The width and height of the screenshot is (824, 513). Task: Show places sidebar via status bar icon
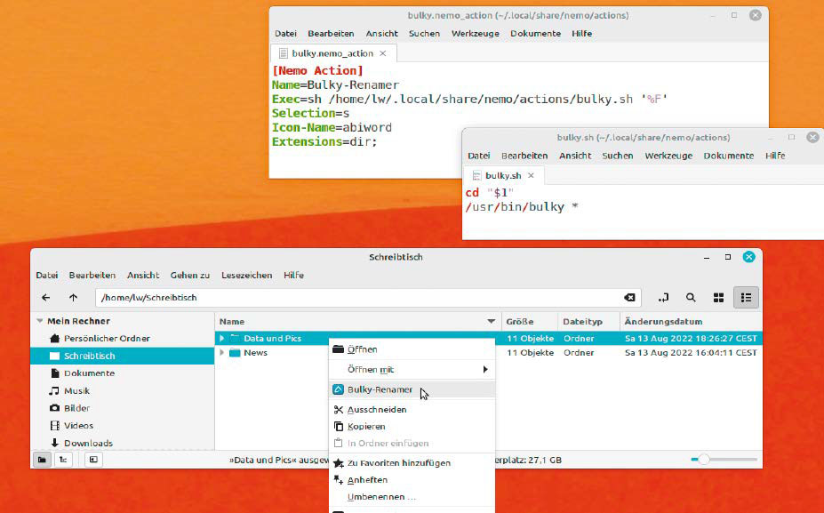point(42,460)
